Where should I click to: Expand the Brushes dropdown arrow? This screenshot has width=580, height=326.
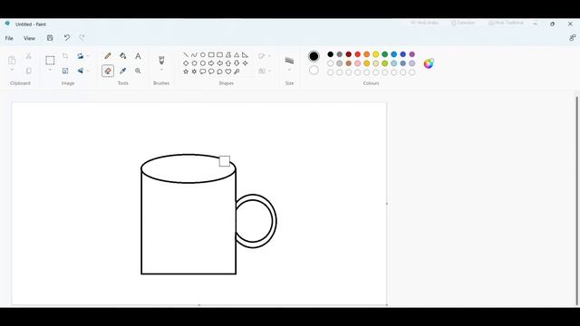click(161, 70)
